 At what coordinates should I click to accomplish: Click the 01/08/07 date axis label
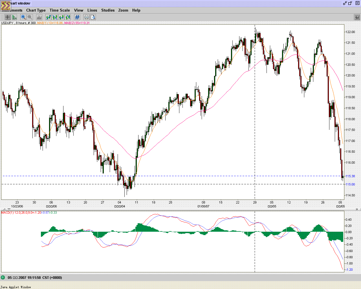tap(203, 206)
